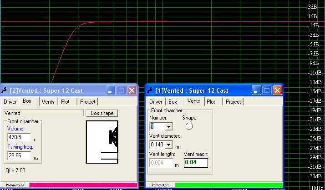Click the Tuning freq. label
This screenshot has width=325, height=190.
(x=21, y=147)
